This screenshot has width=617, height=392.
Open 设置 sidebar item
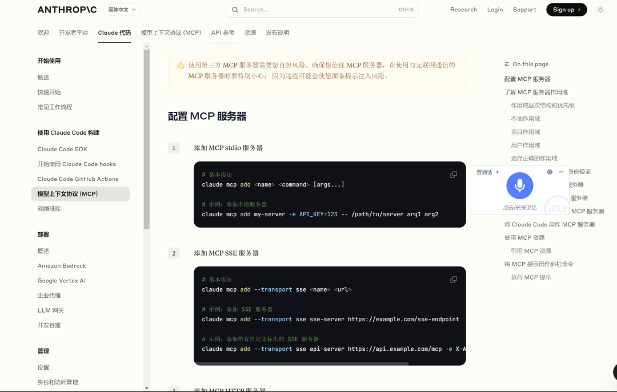[x=43, y=367]
